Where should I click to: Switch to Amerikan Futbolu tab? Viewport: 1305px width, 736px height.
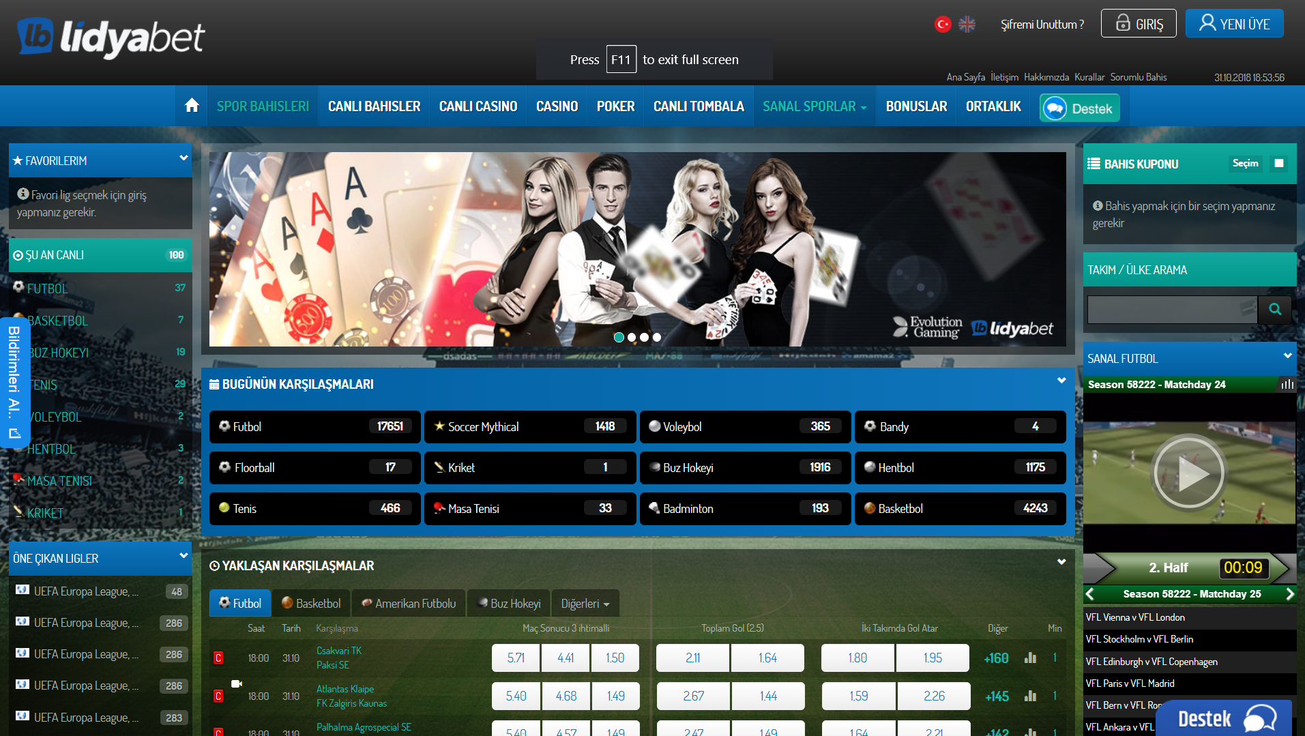[409, 604]
